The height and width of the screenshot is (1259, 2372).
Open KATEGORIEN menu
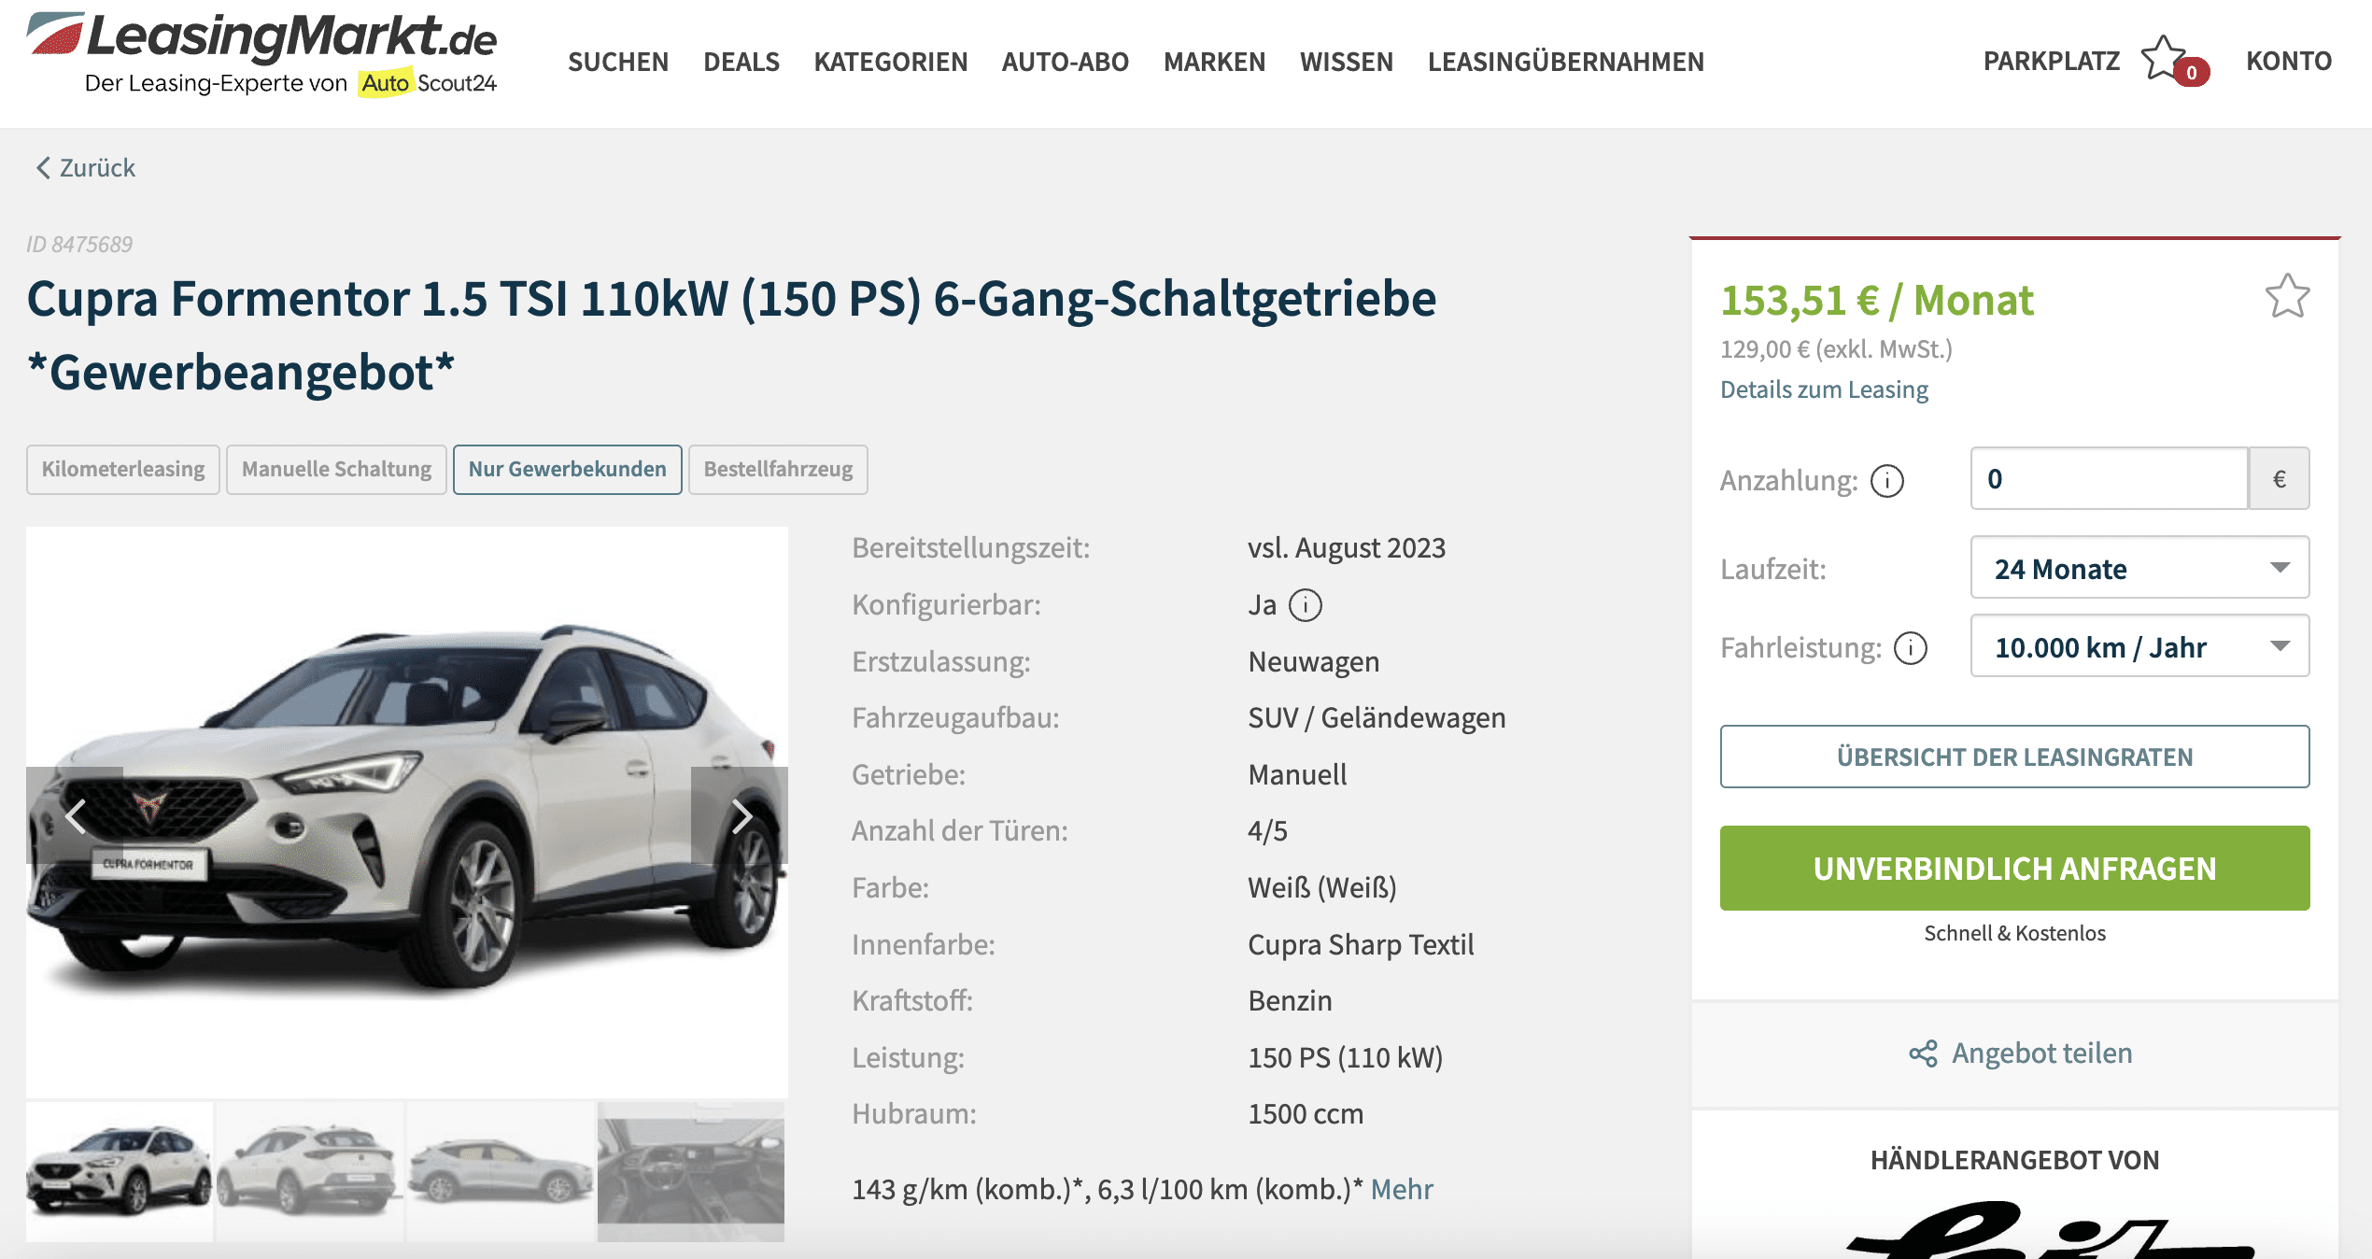[891, 62]
